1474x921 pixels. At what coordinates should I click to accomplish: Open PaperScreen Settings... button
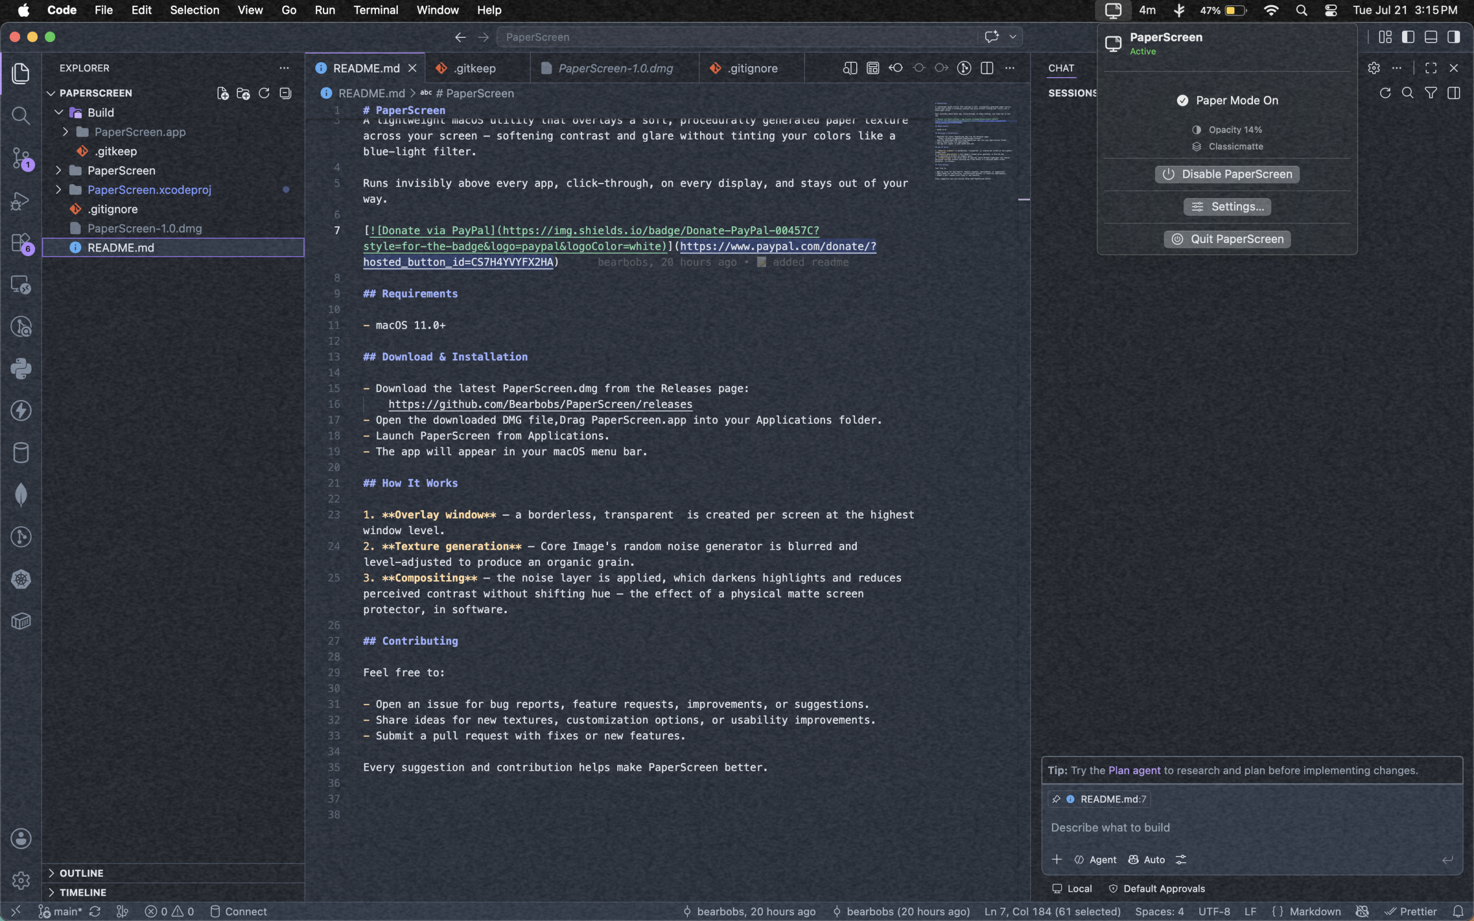coord(1228,207)
